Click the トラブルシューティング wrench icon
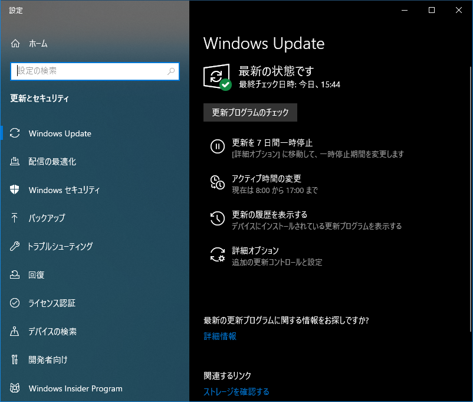The image size is (473, 402). (15, 246)
